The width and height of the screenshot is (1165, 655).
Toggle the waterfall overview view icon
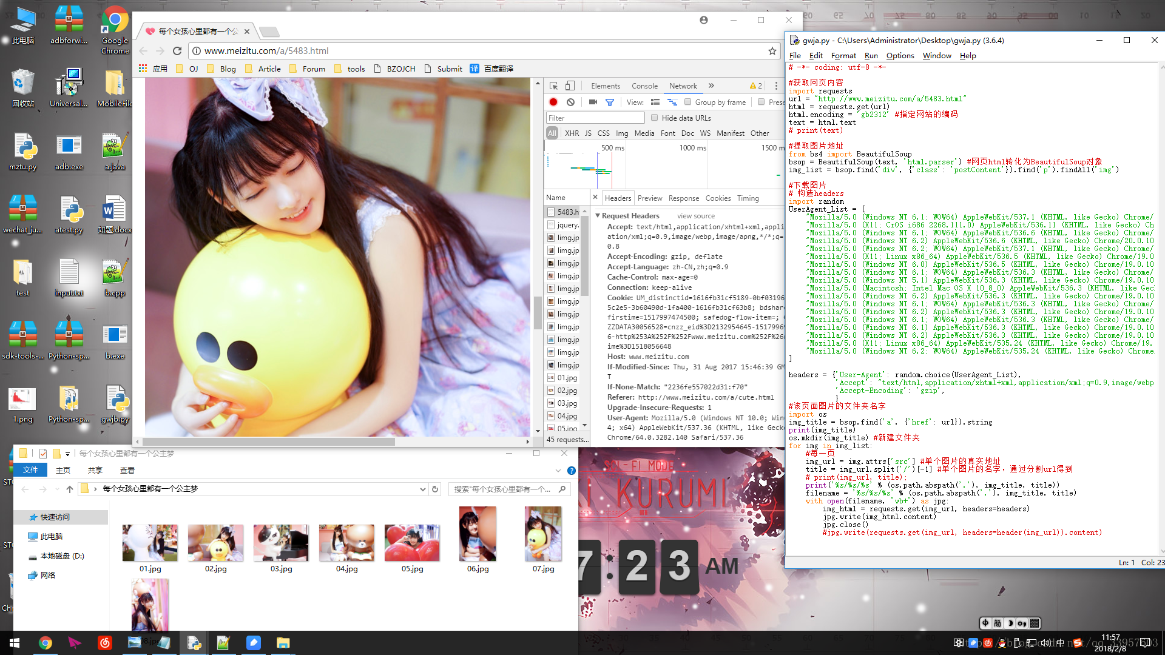point(672,102)
